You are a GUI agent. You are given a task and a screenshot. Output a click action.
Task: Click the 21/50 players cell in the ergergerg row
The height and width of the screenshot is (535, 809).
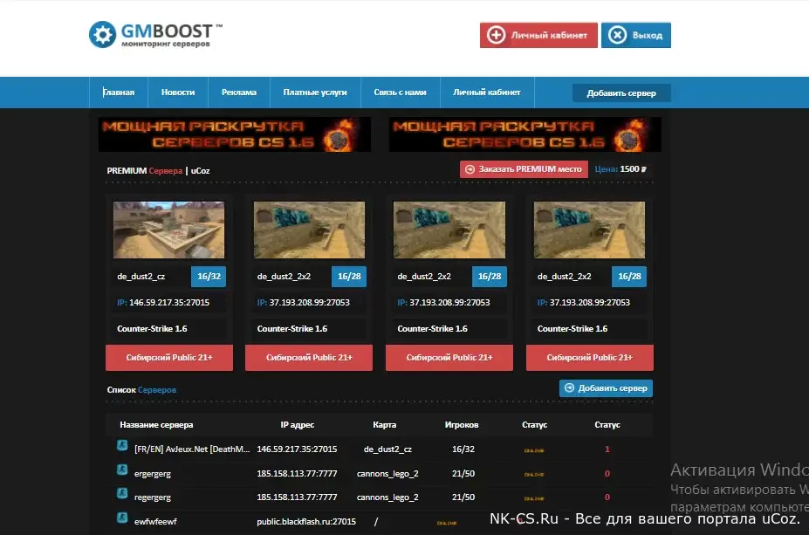point(463,474)
